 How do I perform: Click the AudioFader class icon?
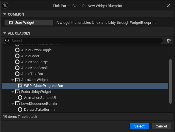point(18,56)
